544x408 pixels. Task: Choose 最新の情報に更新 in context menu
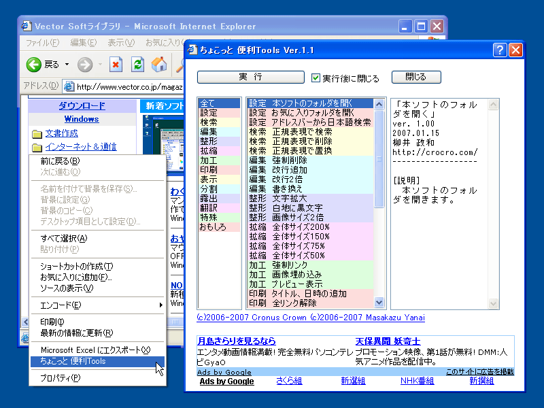[97, 333]
